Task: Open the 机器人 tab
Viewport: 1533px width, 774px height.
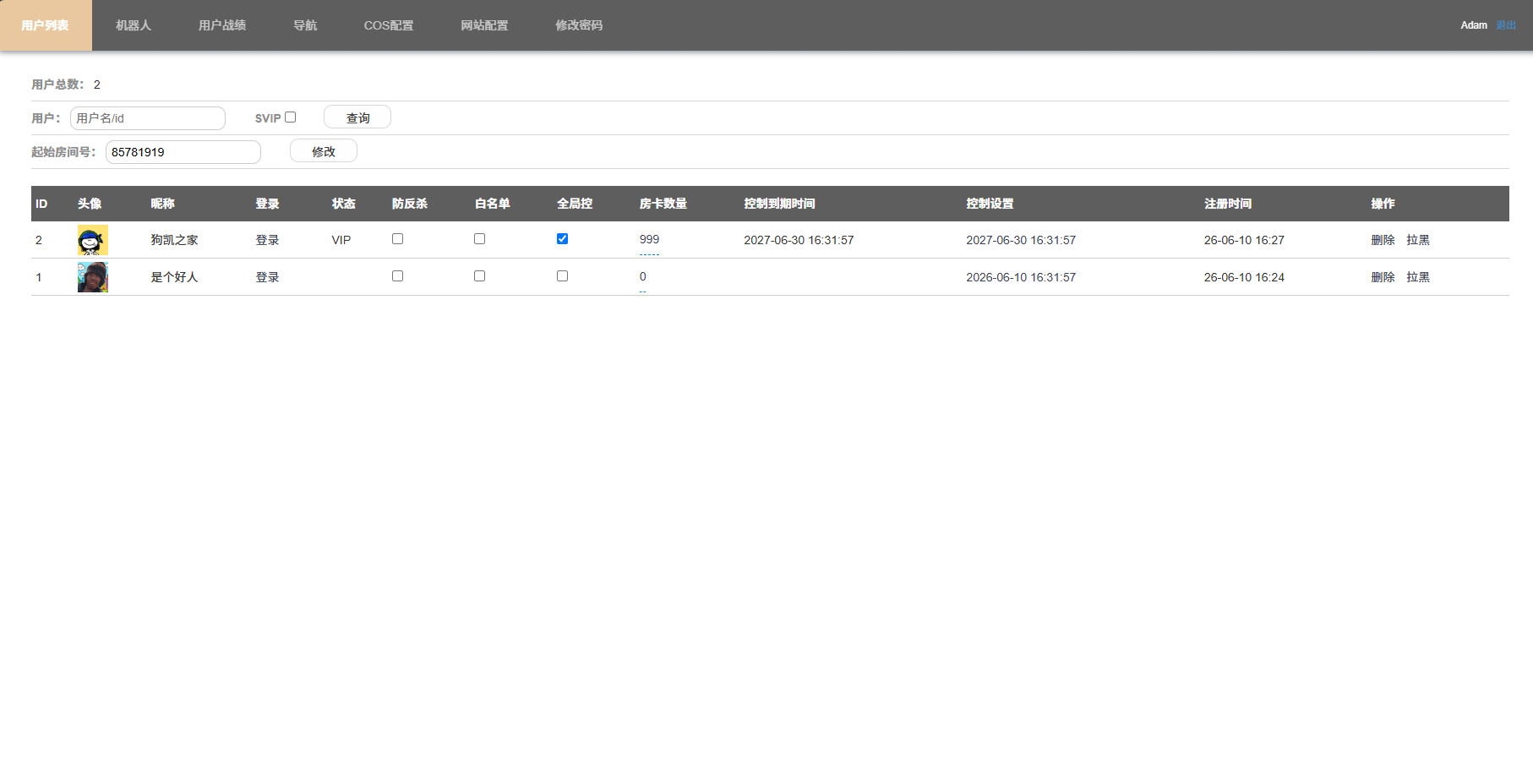Action: click(x=134, y=25)
